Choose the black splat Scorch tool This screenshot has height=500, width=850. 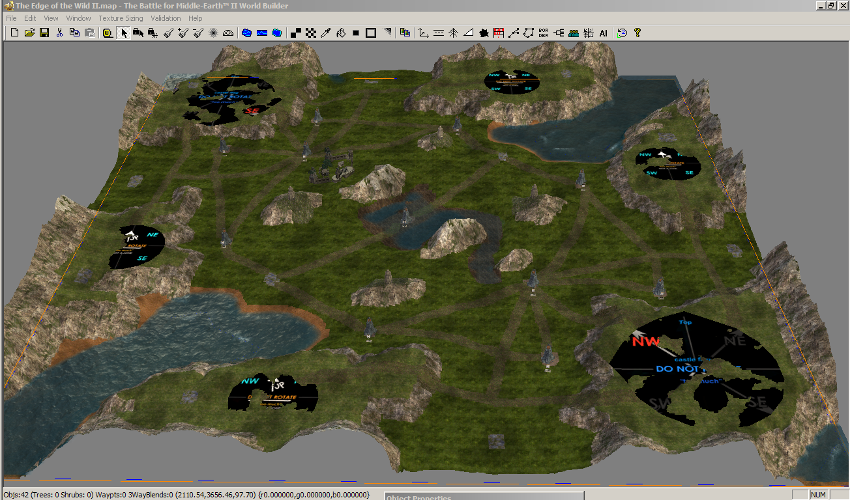click(x=484, y=33)
